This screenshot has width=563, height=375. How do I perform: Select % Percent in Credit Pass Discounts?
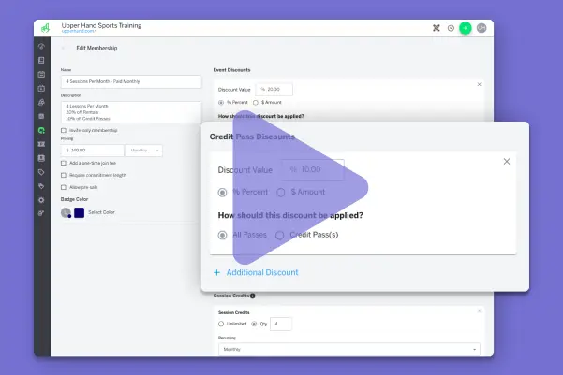pos(222,193)
